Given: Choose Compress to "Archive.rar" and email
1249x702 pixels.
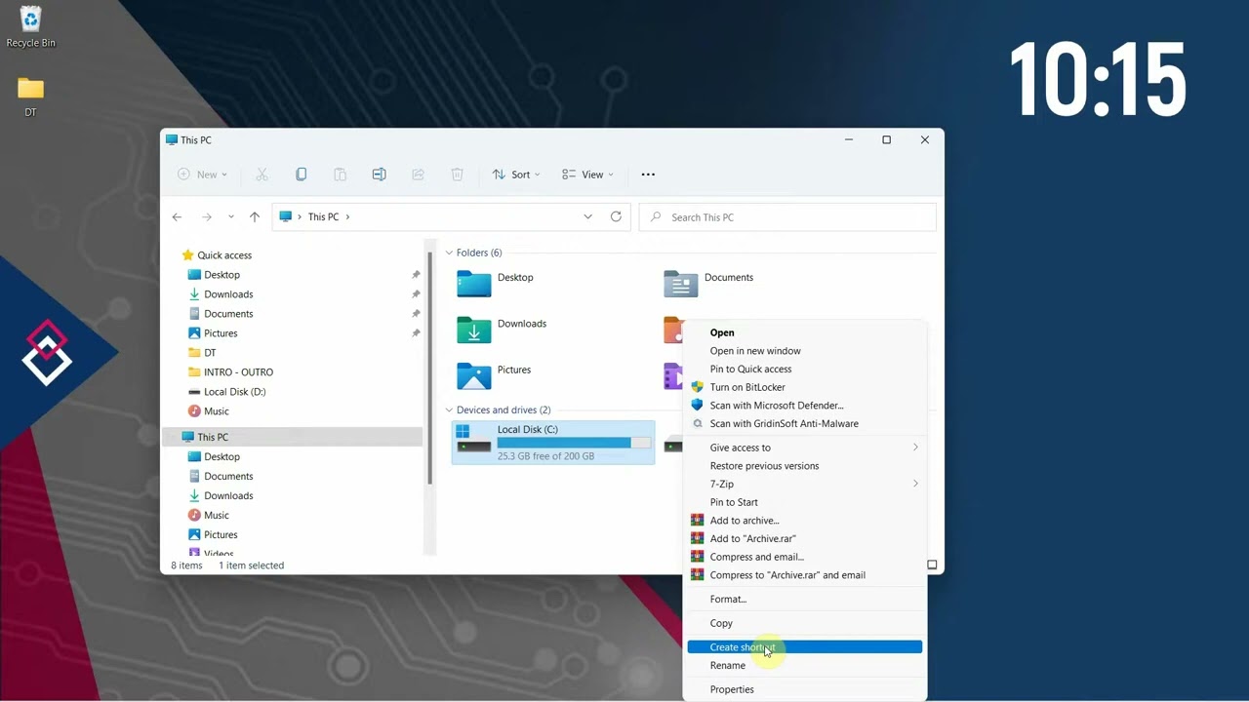Looking at the screenshot, I should [x=805, y=575].
